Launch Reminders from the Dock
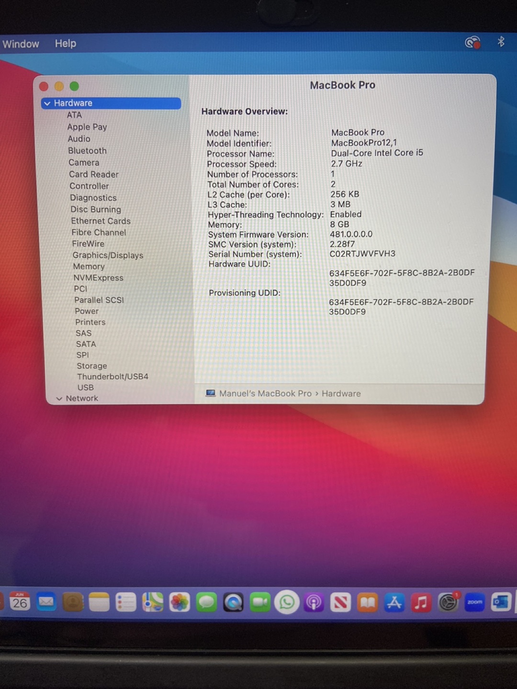The height and width of the screenshot is (689, 517). click(x=126, y=602)
